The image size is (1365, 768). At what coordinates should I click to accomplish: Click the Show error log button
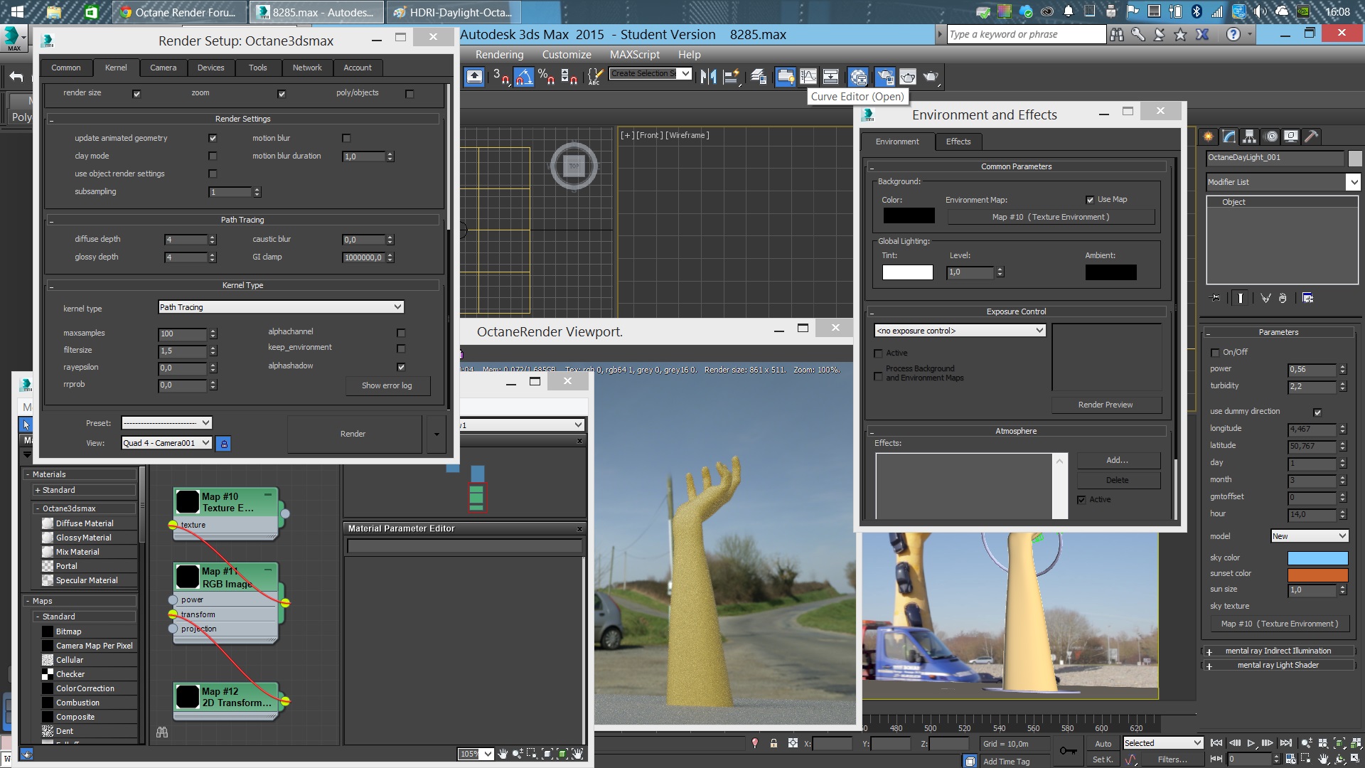(387, 385)
